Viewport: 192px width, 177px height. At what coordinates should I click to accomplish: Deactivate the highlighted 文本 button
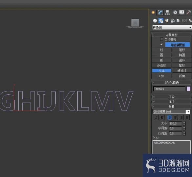coord(162,71)
